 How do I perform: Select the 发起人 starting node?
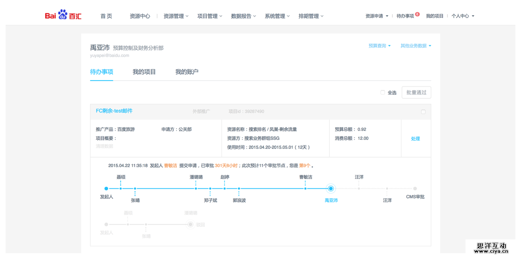[106, 188]
